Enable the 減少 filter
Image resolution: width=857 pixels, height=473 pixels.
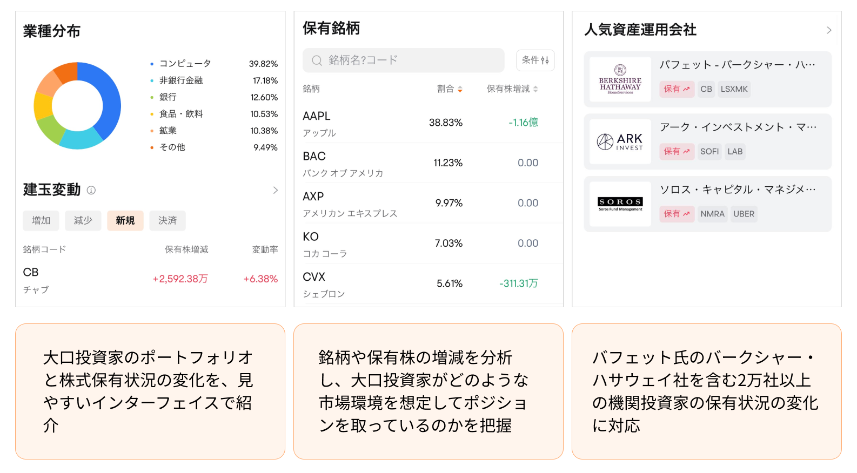click(83, 220)
